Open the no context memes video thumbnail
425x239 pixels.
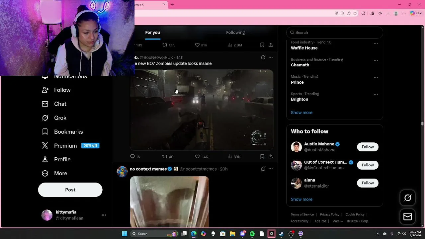[x=169, y=202]
